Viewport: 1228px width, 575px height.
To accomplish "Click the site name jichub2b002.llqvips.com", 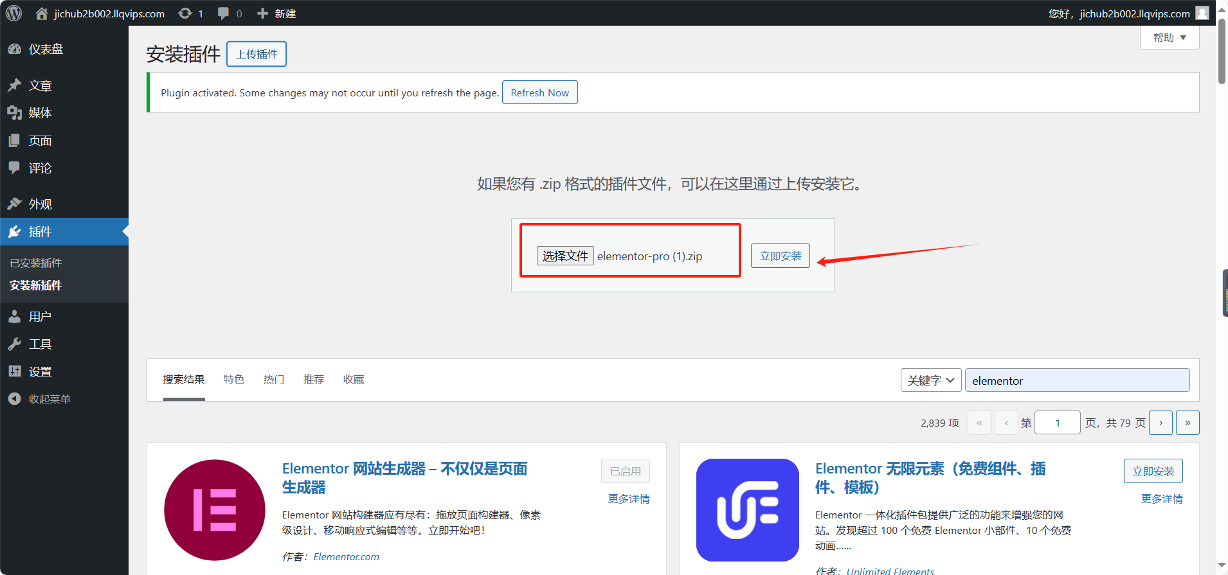I will [109, 13].
